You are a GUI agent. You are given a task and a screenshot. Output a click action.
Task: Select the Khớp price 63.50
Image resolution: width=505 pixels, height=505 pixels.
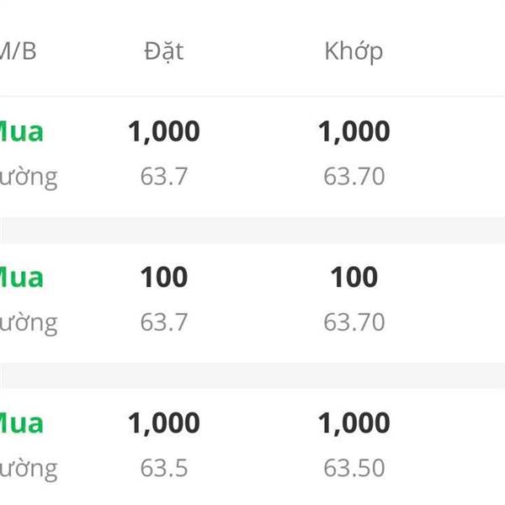click(354, 468)
